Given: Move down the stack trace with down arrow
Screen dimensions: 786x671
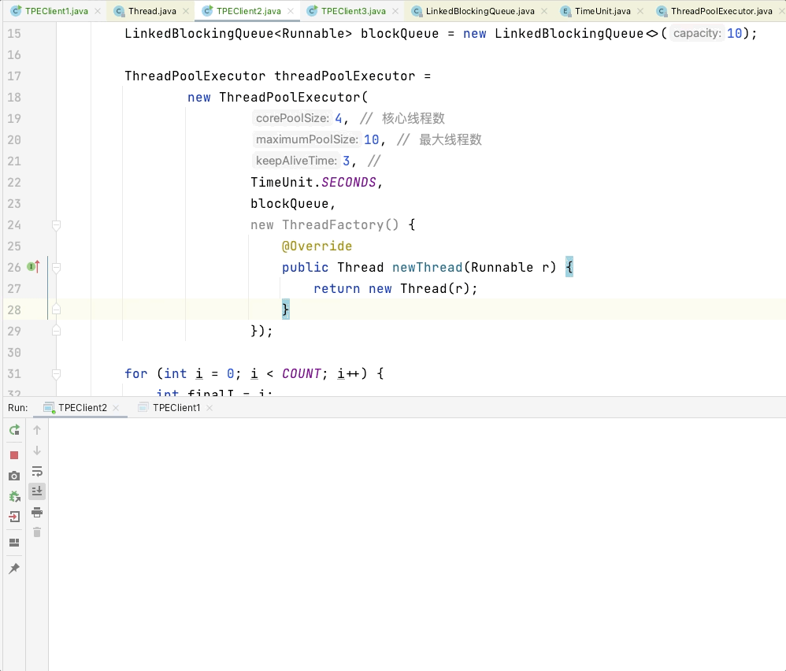Looking at the screenshot, I should tap(37, 450).
